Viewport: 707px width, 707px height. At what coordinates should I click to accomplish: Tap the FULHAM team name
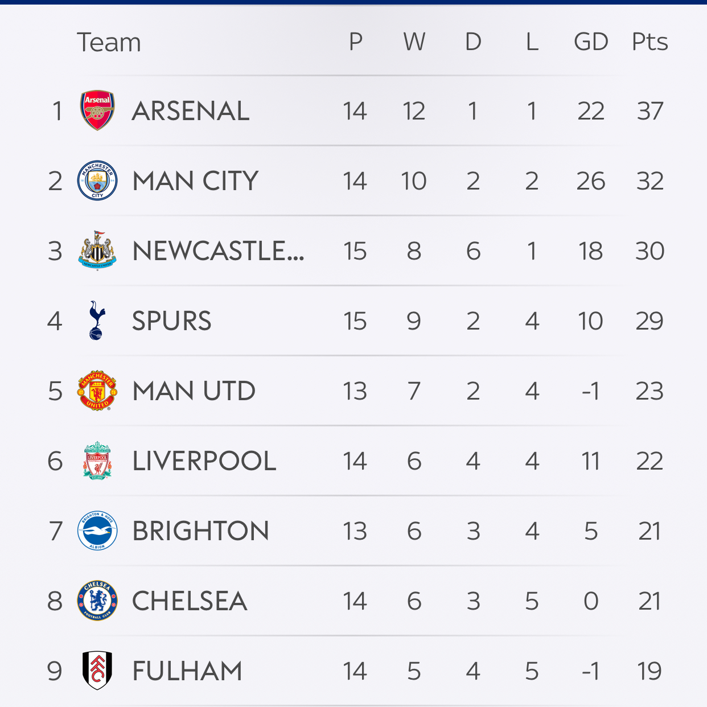[187, 671]
